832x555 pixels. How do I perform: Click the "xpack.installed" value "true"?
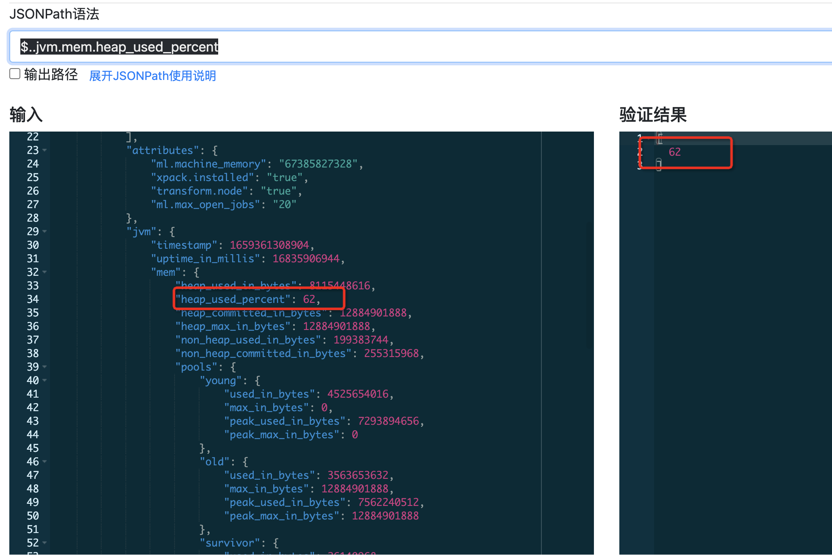coord(285,177)
